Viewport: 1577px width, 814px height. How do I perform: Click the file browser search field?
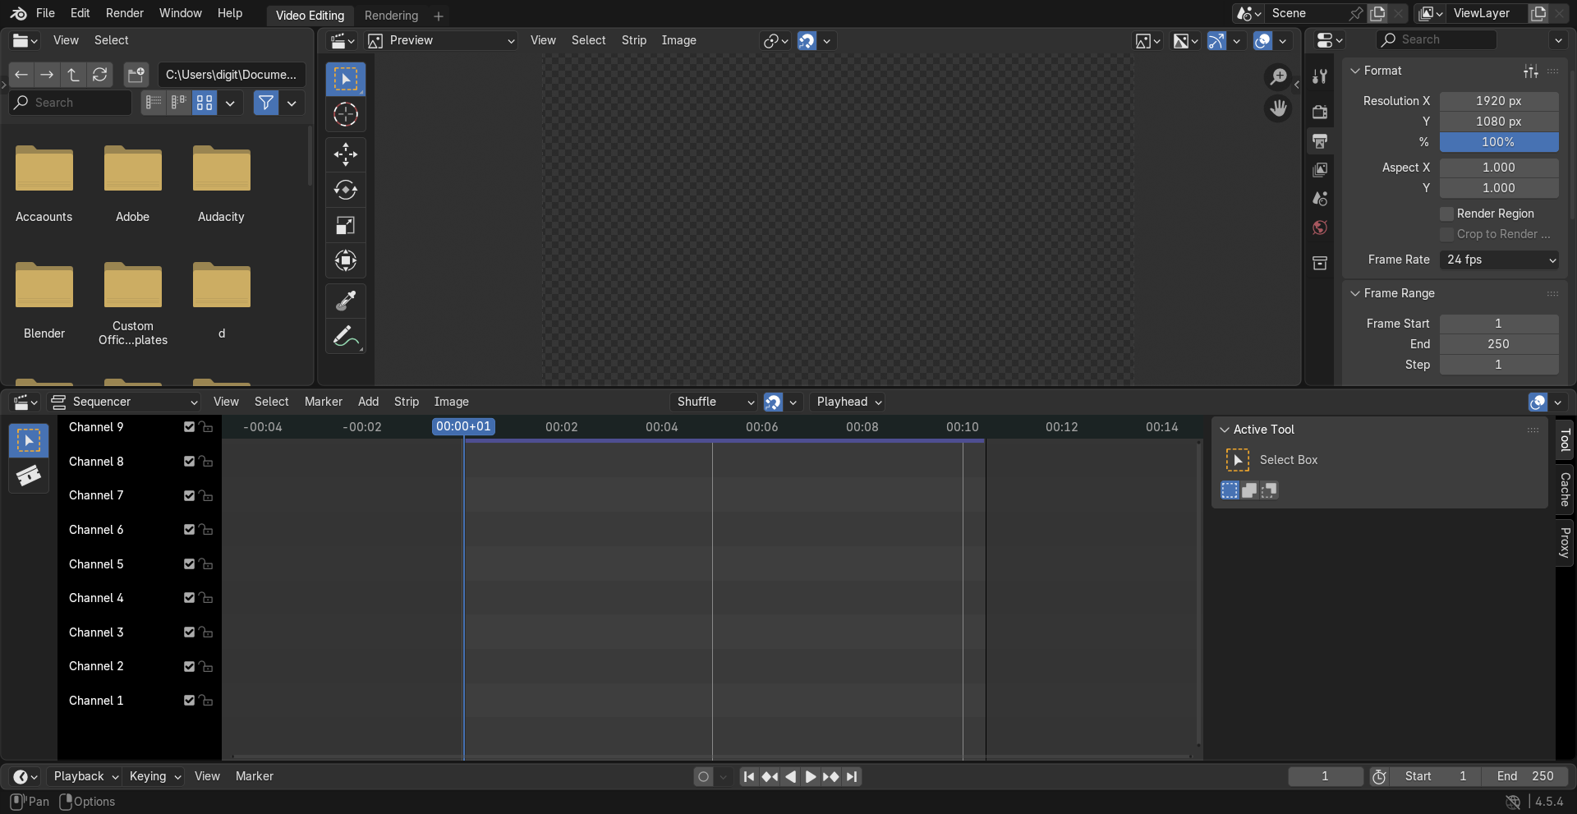71,103
